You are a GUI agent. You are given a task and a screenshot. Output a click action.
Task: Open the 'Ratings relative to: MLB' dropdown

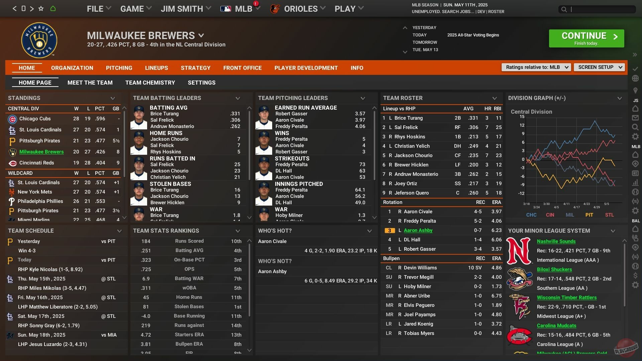point(536,67)
